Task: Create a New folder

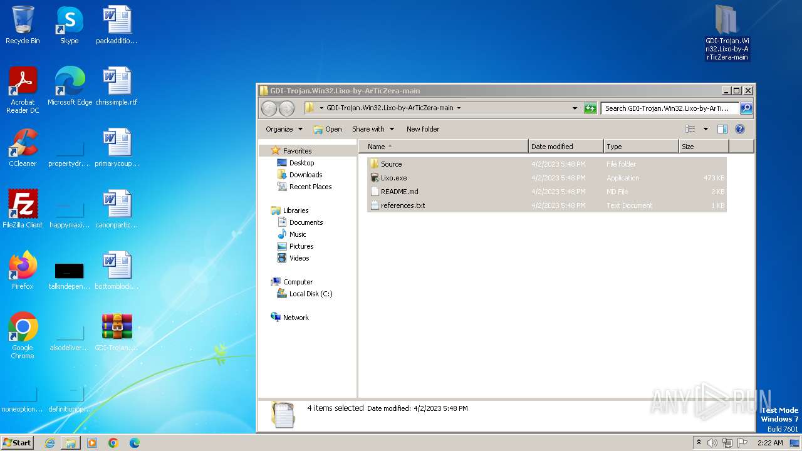Action: tap(423, 129)
